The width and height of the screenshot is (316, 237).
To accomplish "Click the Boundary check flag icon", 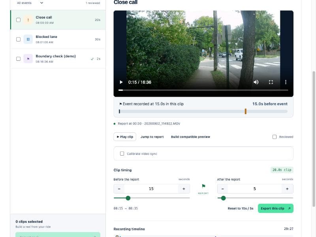I will pyautogui.click(x=28, y=58).
